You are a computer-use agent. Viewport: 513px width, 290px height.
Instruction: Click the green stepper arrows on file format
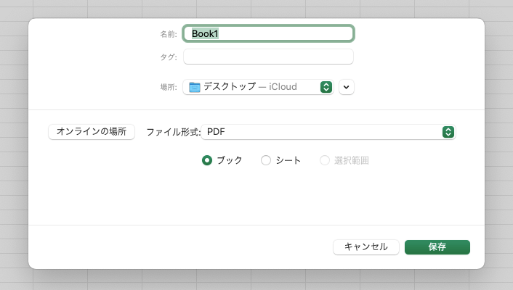pos(448,132)
